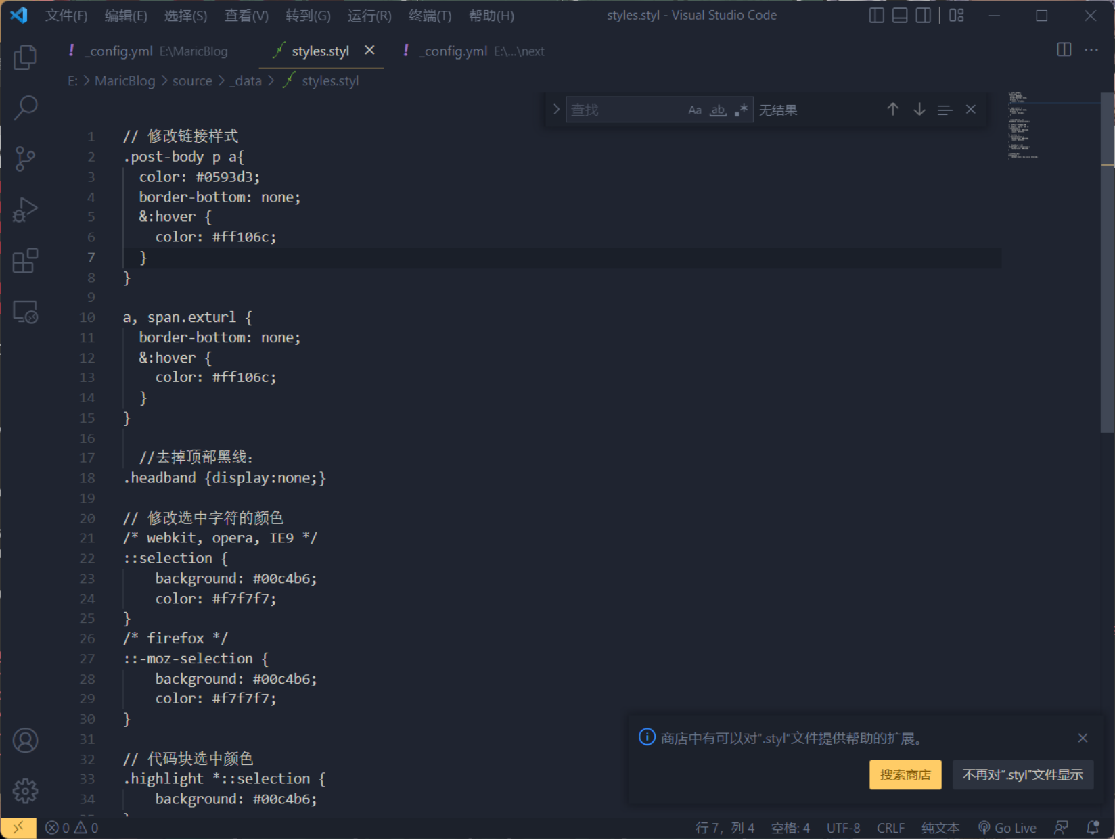Dismiss the .styl extension notification
1115x840 pixels.
(1083, 738)
